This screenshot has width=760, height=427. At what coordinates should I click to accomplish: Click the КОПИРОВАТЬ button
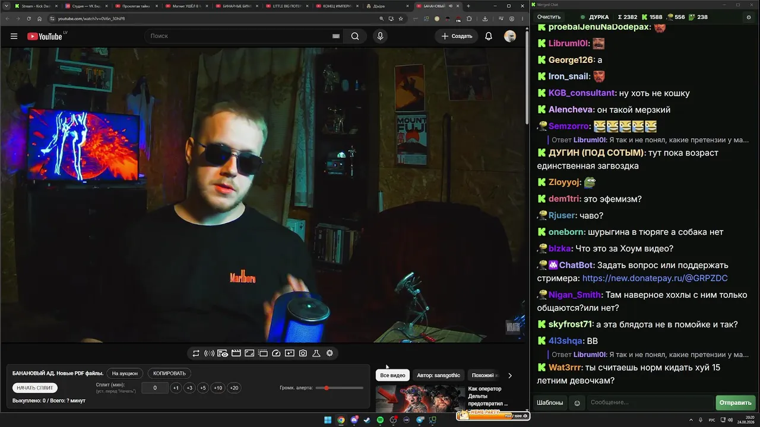coord(169,374)
